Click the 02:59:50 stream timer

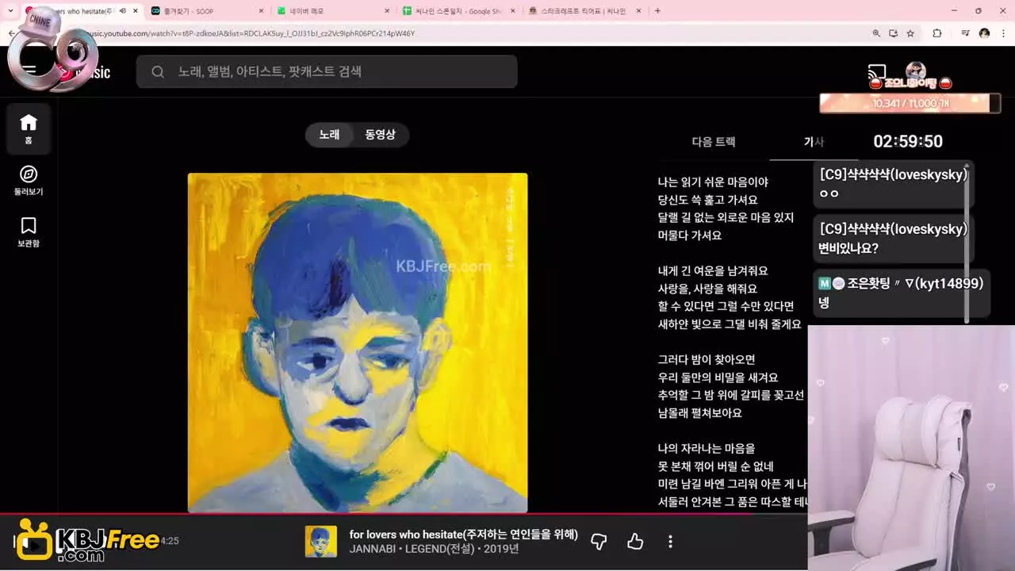pyautogui.click(x=908, y=141)
